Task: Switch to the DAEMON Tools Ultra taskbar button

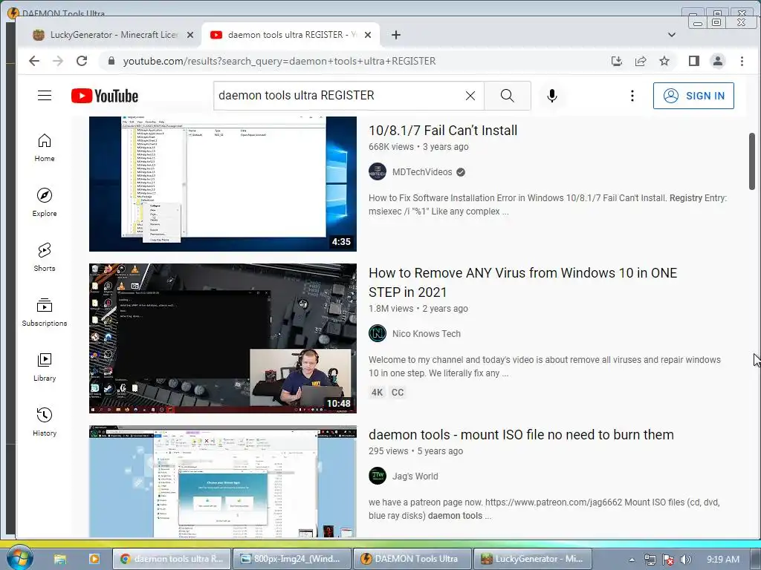Action: click(x=412, y=559)
